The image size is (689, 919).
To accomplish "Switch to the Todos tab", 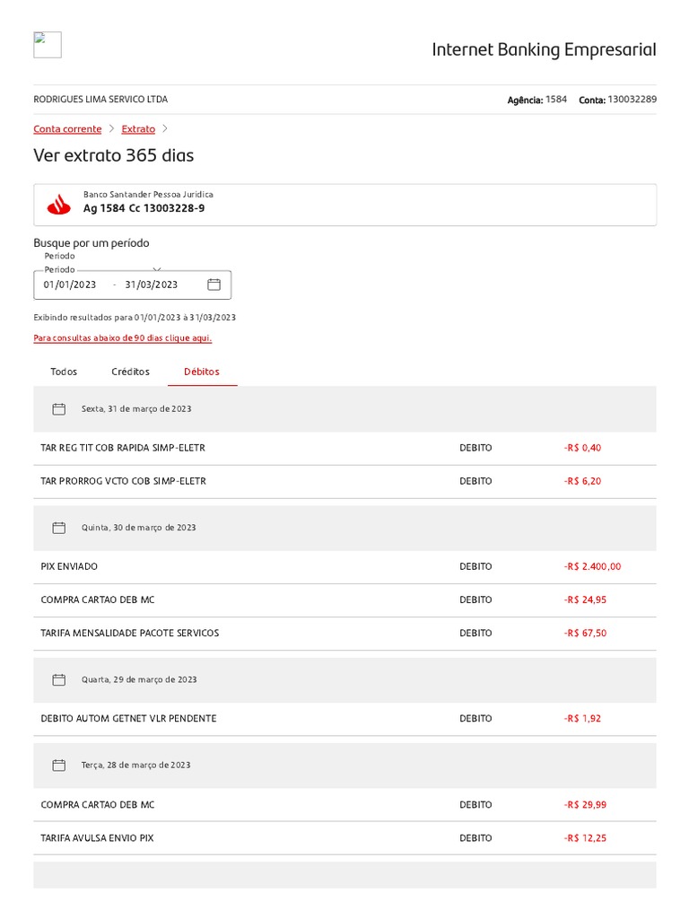I will (x=64, y=372).
